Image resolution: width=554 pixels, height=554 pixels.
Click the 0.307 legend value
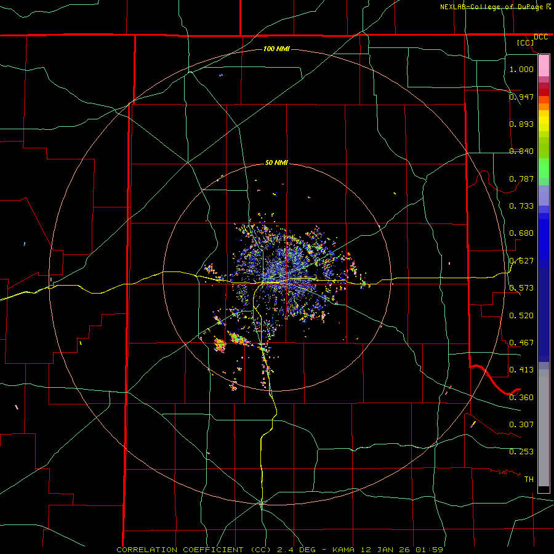tap(521, 425)
